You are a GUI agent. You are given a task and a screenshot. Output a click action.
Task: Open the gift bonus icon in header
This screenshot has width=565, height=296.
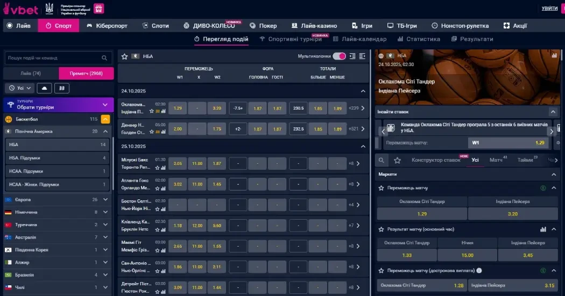99,8
